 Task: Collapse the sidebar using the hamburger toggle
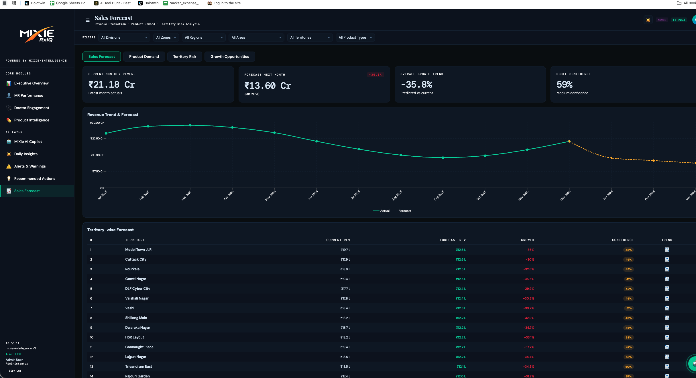(87, 20)
